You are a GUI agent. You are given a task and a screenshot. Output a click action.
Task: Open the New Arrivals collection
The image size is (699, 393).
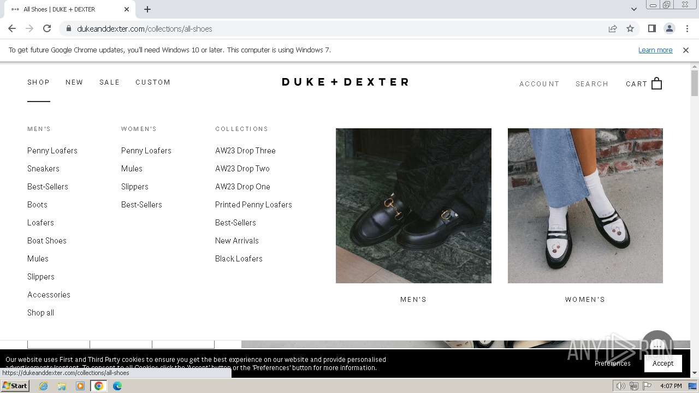(x=237, y=241)
